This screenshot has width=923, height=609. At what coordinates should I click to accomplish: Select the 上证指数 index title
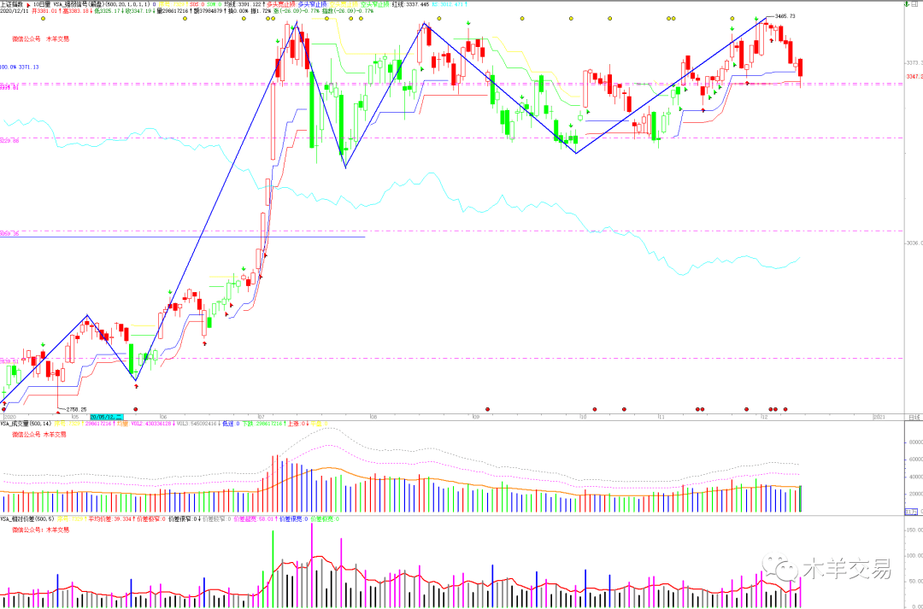point(12,3)
